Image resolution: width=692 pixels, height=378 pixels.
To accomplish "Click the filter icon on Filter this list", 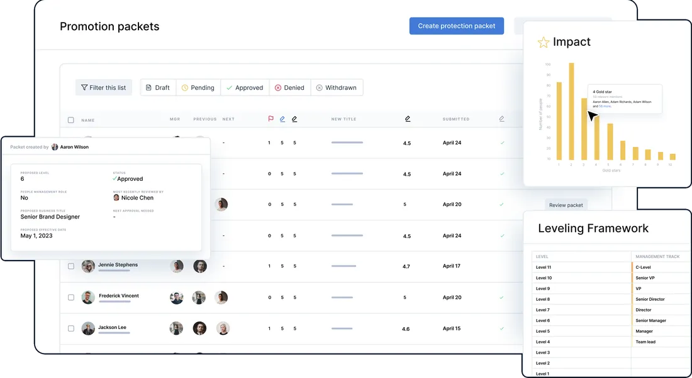I will [x=84, y=87].
